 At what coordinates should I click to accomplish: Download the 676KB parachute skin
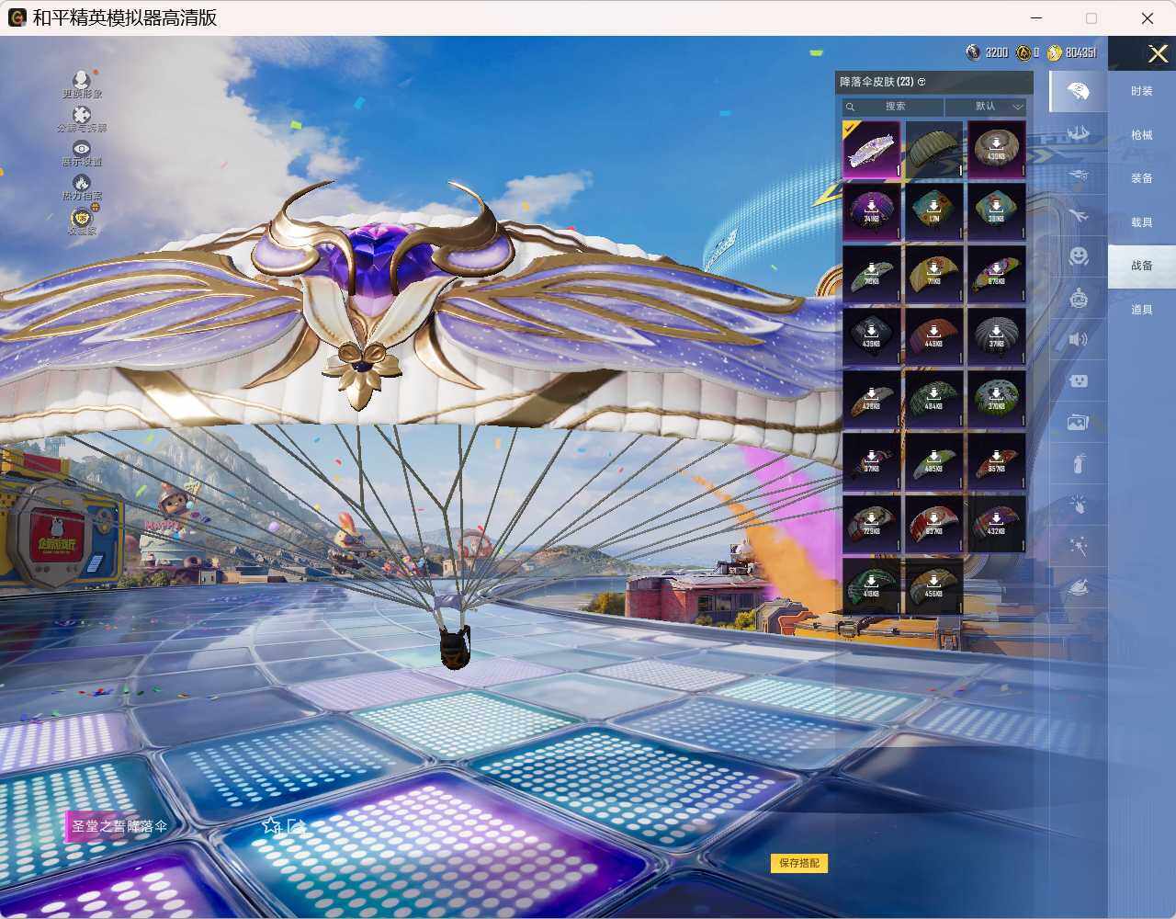pyautogui.click(x=996, y=274)
